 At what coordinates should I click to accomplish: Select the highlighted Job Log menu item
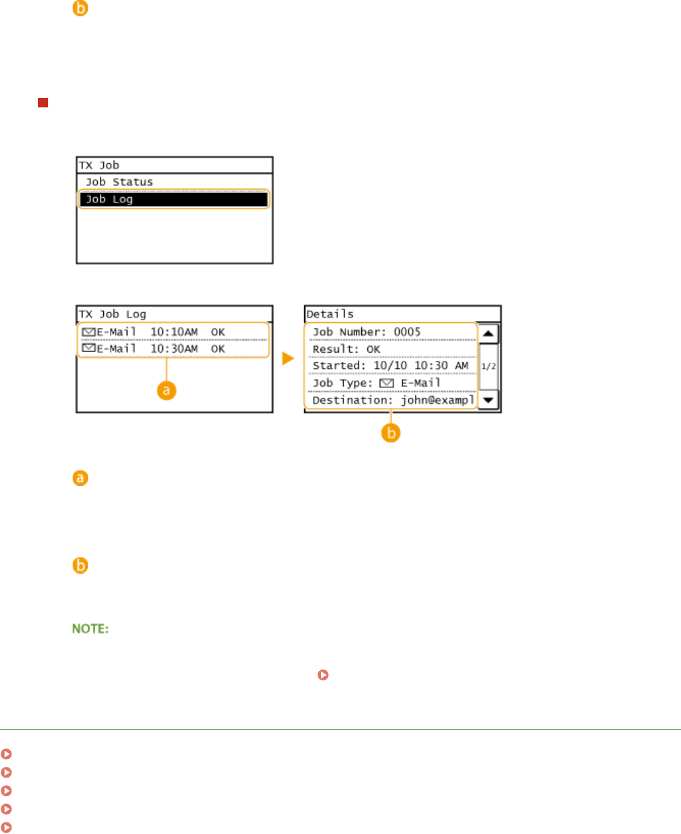tap(174, 200)
